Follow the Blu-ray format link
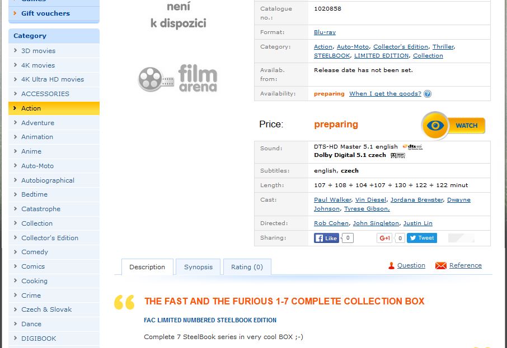The height and width of the screenshot is (348, 507). click(325, 32)
